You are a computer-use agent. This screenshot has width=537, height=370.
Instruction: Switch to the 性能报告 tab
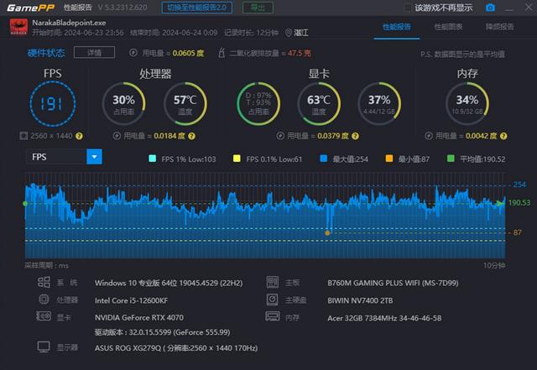point(397,27)
